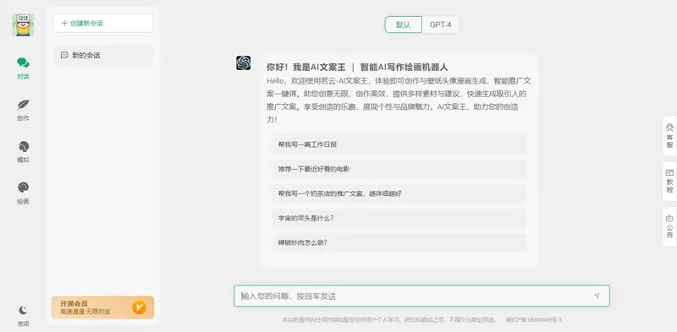Choose prompt 宇宙的尽头是什么?
Screen dimensions: 677x332
(x=399, y=218)
